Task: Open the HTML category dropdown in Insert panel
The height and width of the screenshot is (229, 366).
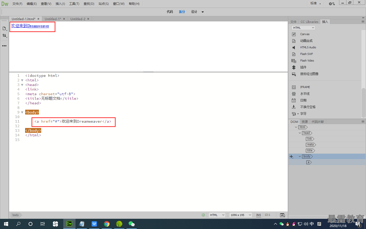Action: coord(303,28)
